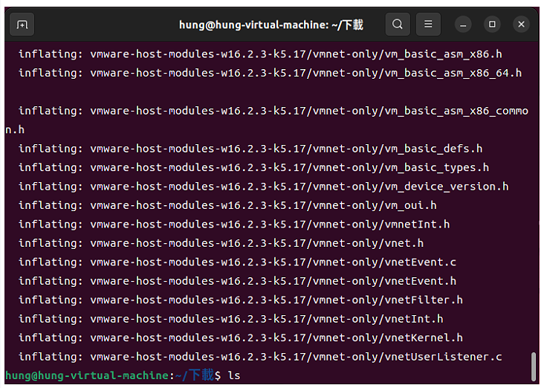Click the vm_basic_types.h output line
This screenshot has height=388, width=544.
[x=253, y=168]
